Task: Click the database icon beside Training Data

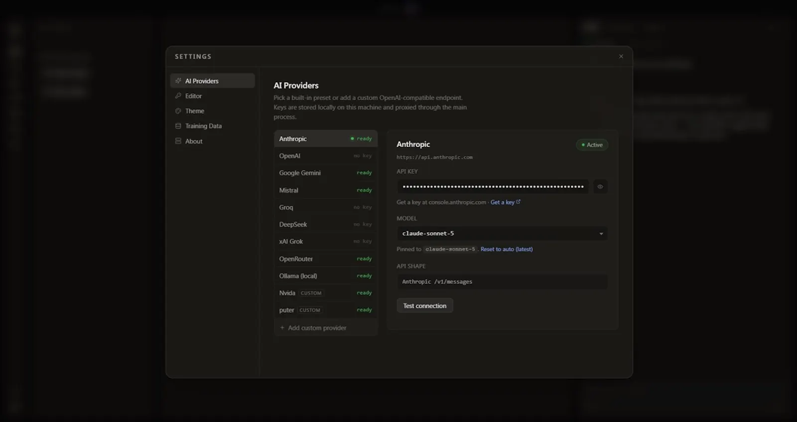Action: click(178, 126)
